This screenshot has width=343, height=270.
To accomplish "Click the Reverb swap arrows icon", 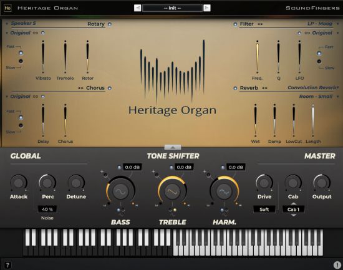I will click(264, 88).
